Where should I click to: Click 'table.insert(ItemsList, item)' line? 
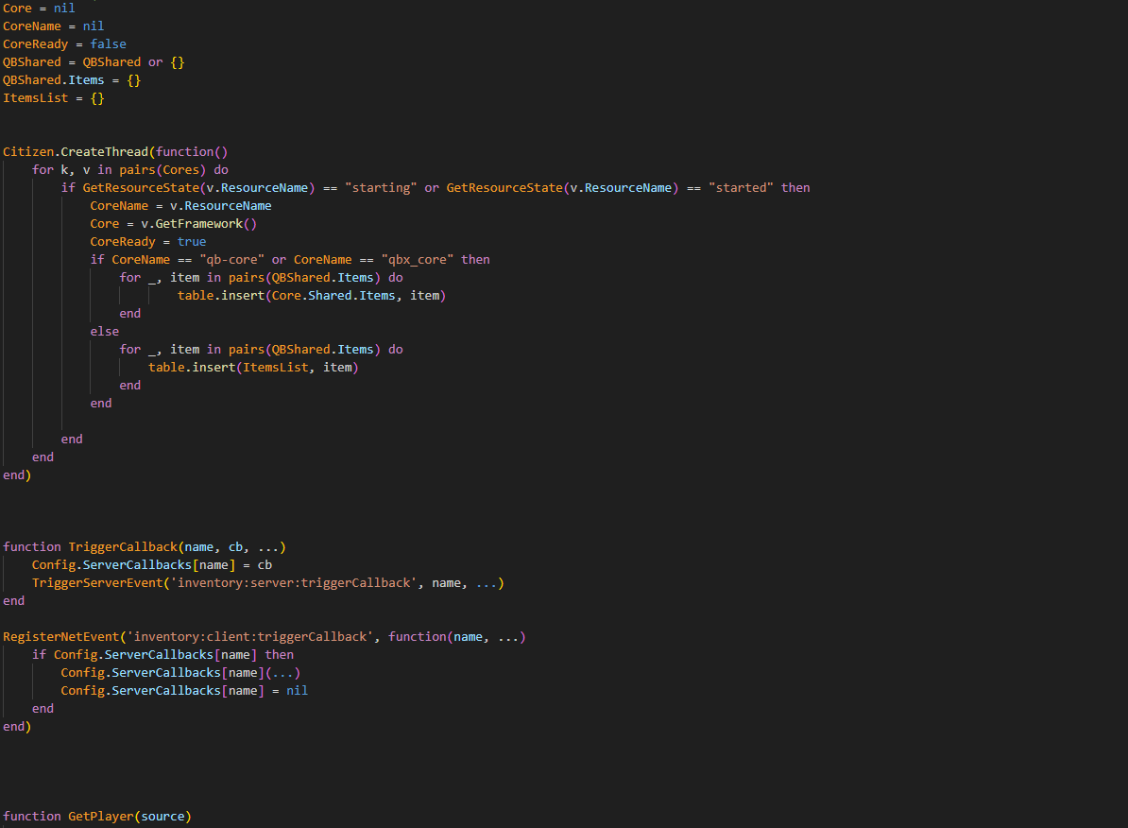[253, 368]
